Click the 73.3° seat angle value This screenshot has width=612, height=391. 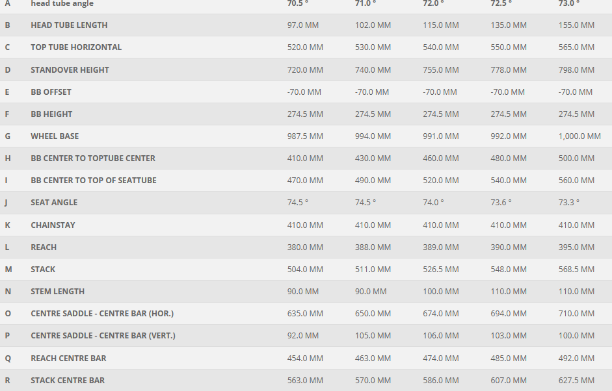coord(568,203)
